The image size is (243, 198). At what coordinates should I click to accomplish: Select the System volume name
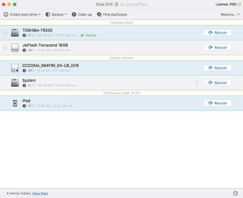click(x=29, y=80)
